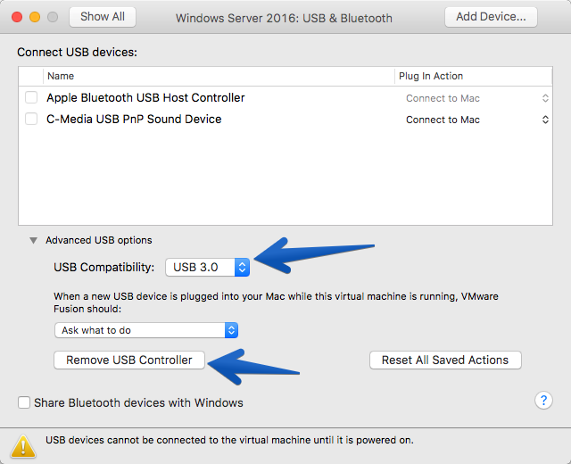Click the C-Media row plug-in action arrows
This screenshot has height=464, width=571.
545,120
